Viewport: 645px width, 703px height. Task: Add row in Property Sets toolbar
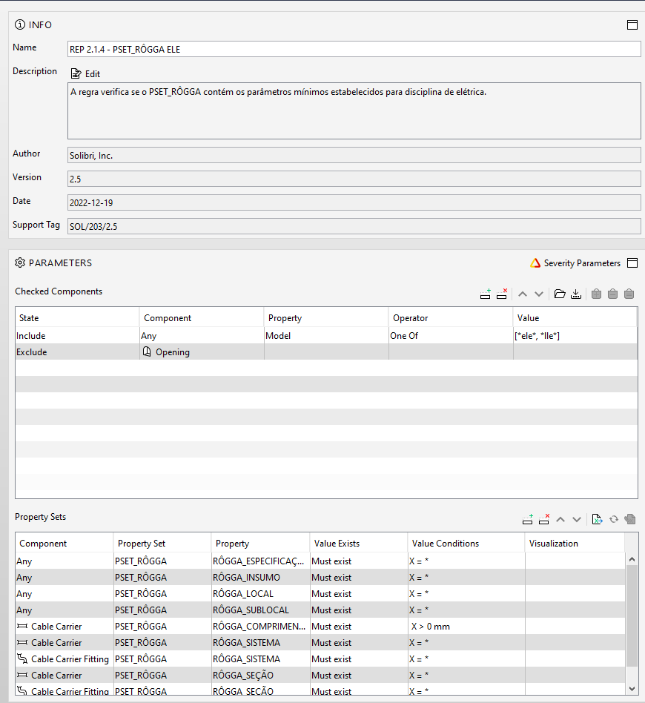point(528,519)
